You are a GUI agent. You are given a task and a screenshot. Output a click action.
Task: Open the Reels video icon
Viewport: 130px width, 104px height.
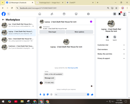pyautogui.click(x=64, y=14)
